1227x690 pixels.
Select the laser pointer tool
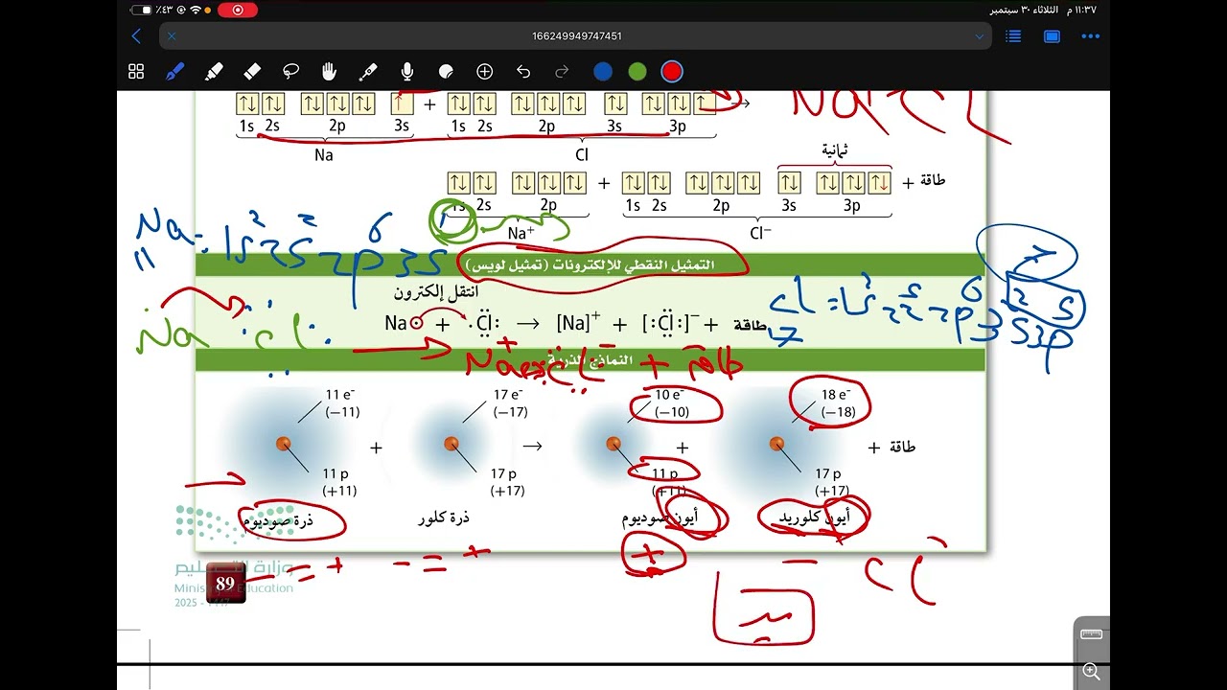[368, 72]
